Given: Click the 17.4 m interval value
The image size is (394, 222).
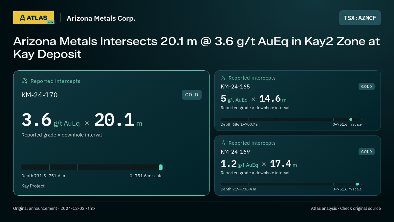Looking at the screenshot, I should [x=283, y=163].
